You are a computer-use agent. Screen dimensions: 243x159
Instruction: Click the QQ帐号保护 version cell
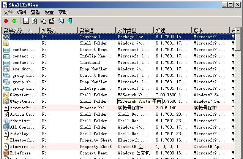pos(205,108)
